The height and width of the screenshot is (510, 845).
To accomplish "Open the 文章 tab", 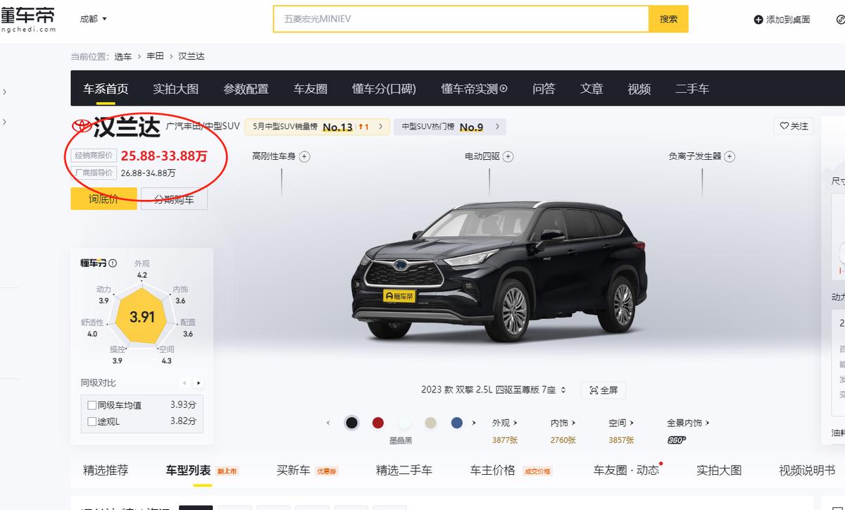I will [x=591, y=89].
